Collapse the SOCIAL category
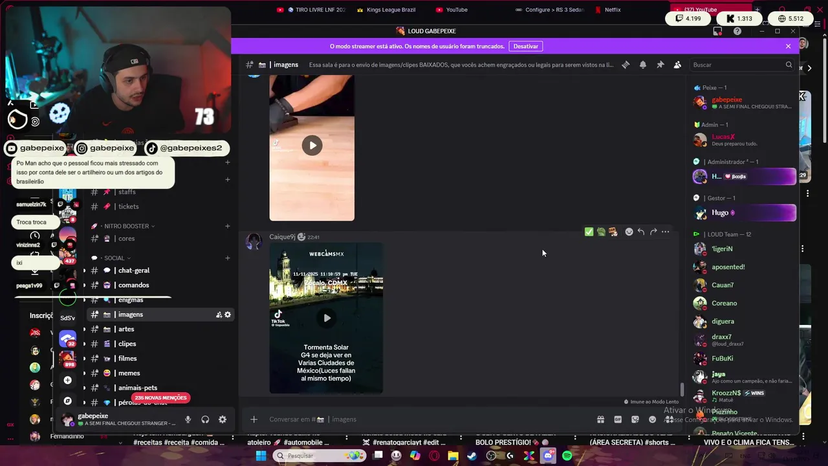 (x=114, y=258)
